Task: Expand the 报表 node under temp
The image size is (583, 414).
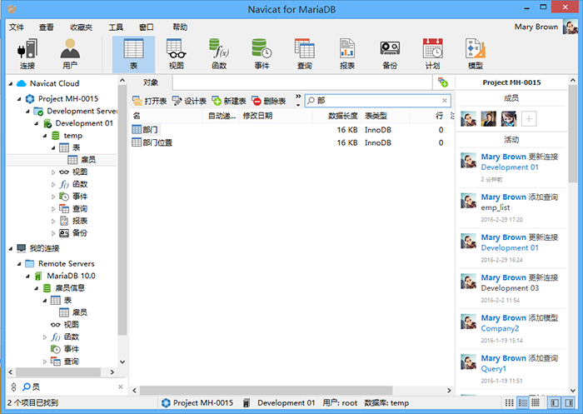Action: coord(53,222)
